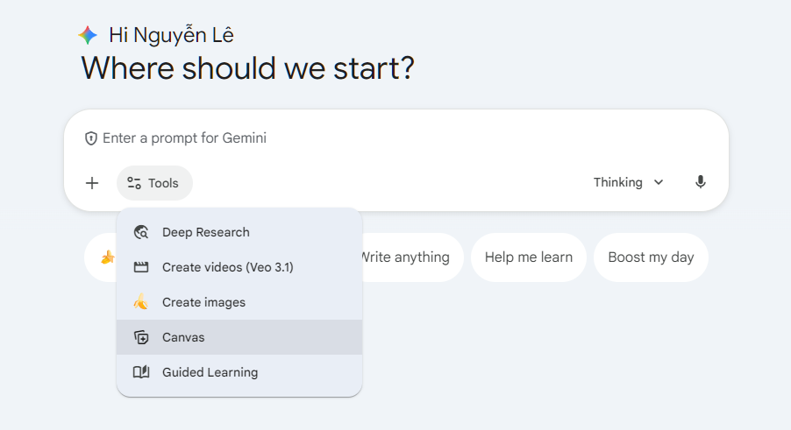Screen dimensions: 791x430
Task: Click the Guided Learning book icon
Action: (x=141, y=372)
